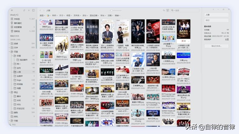Open the cloud_4 library switcher

[14, 15]
